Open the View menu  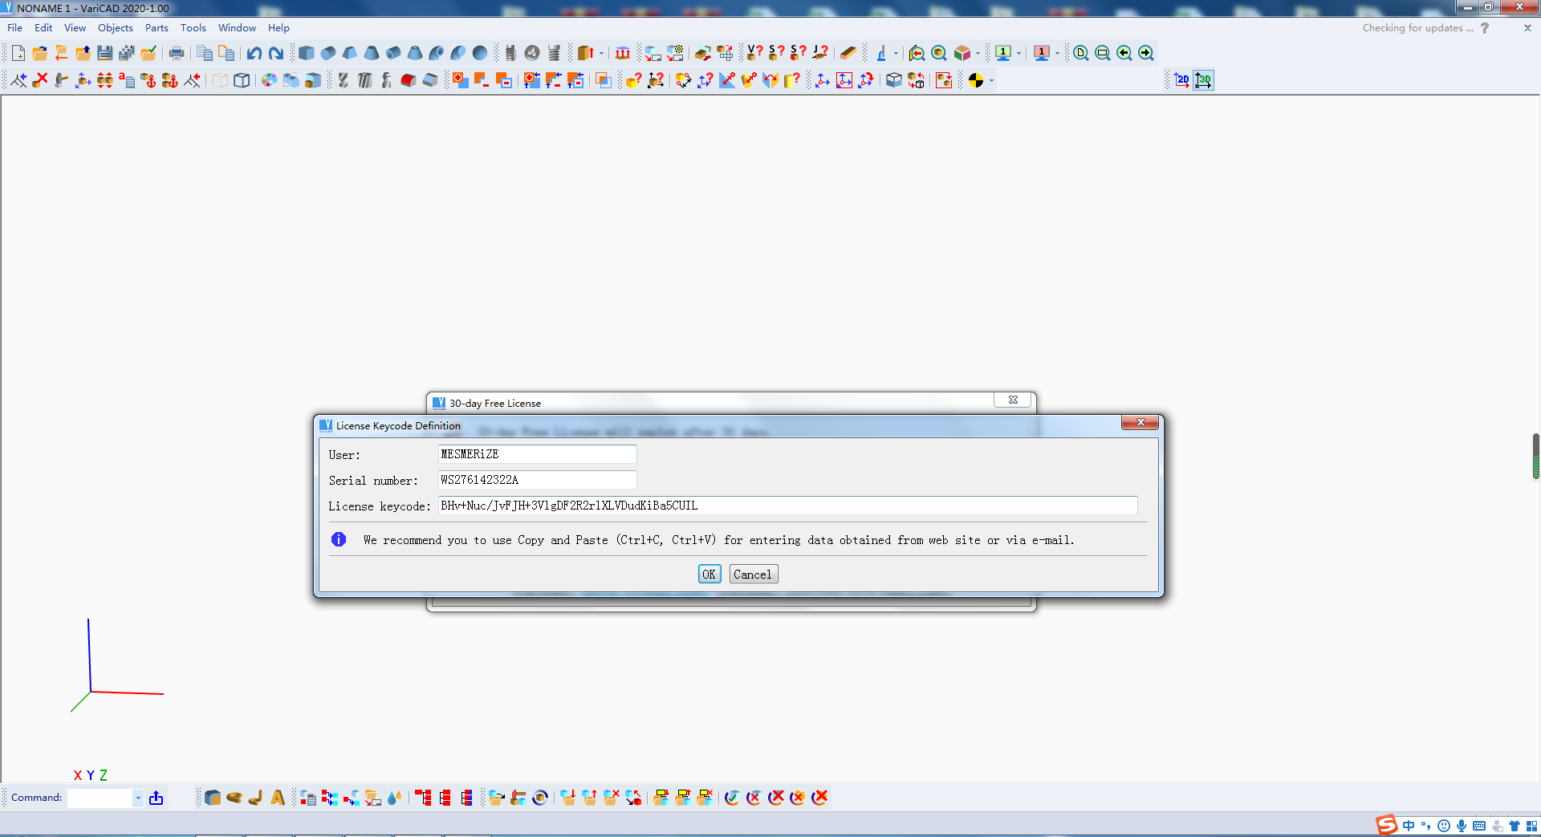(75, 28)
